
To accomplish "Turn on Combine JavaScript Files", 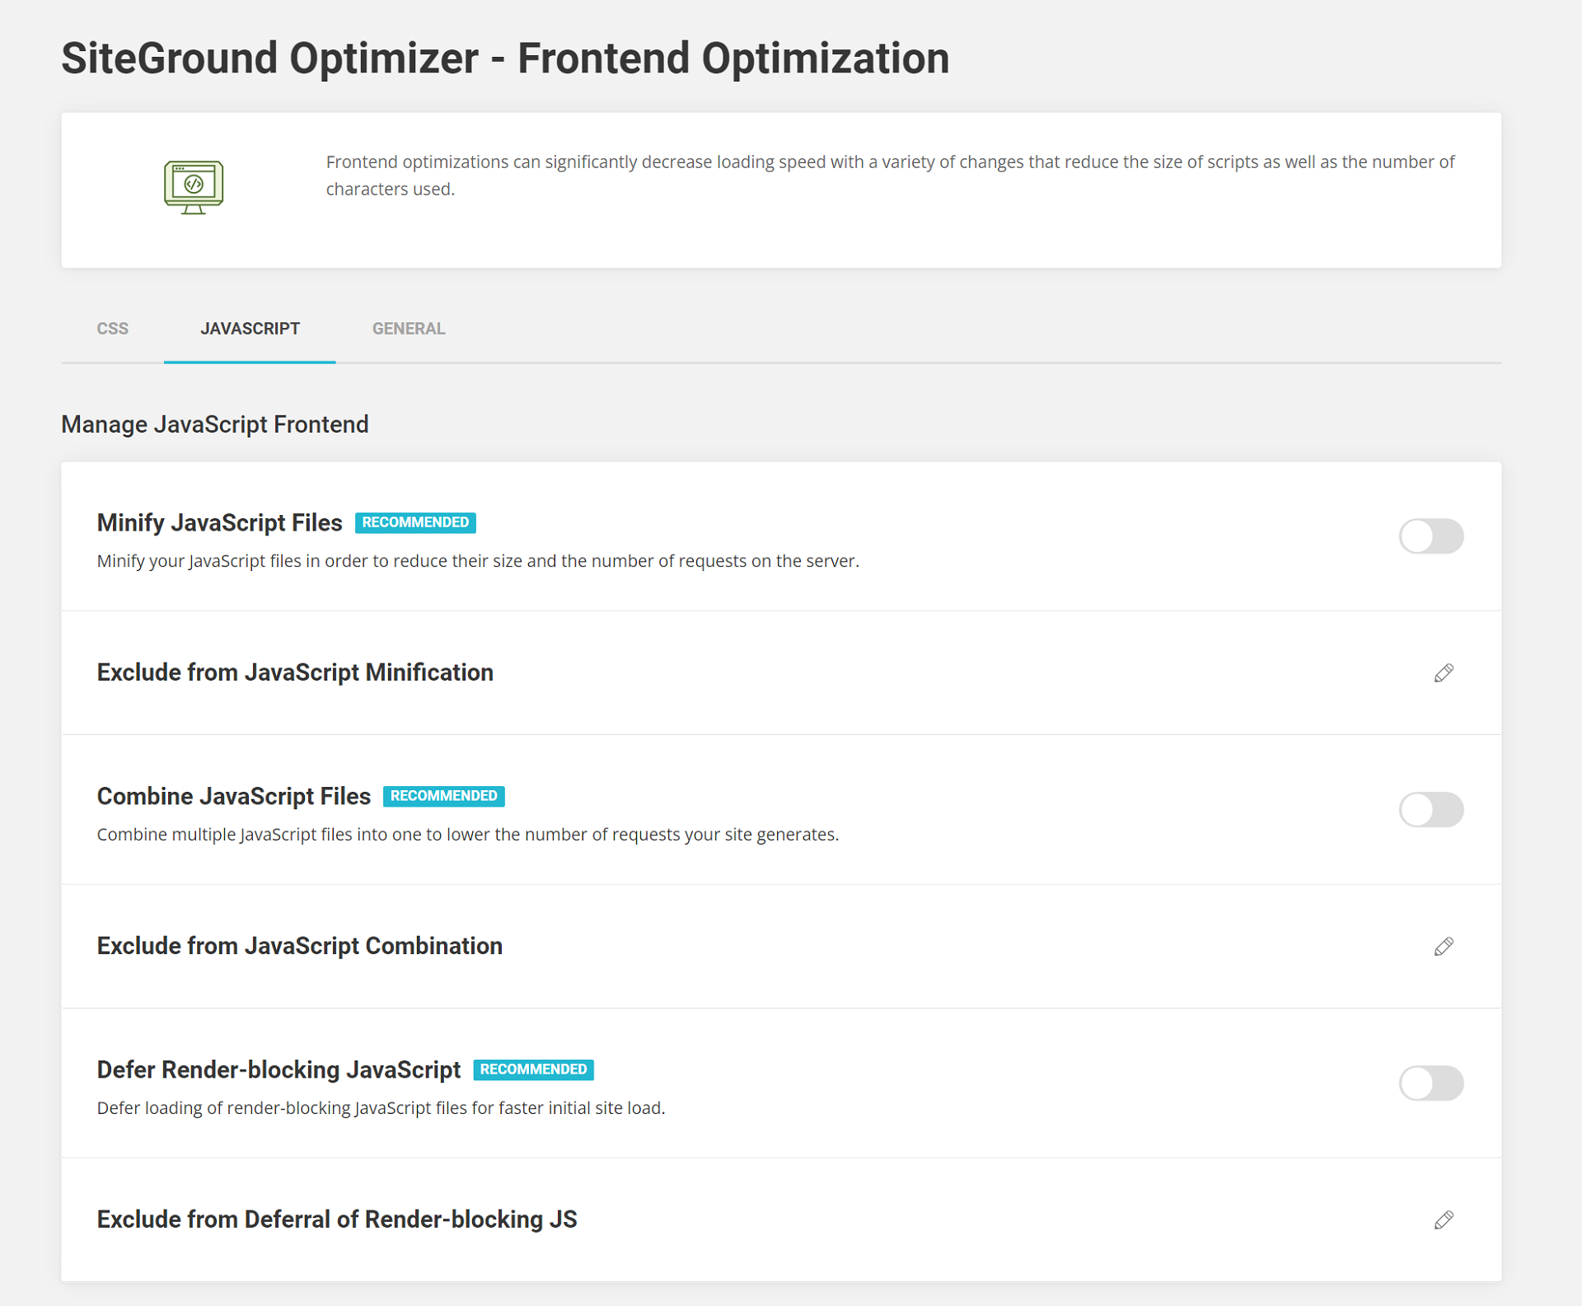I will (1431, 810).
